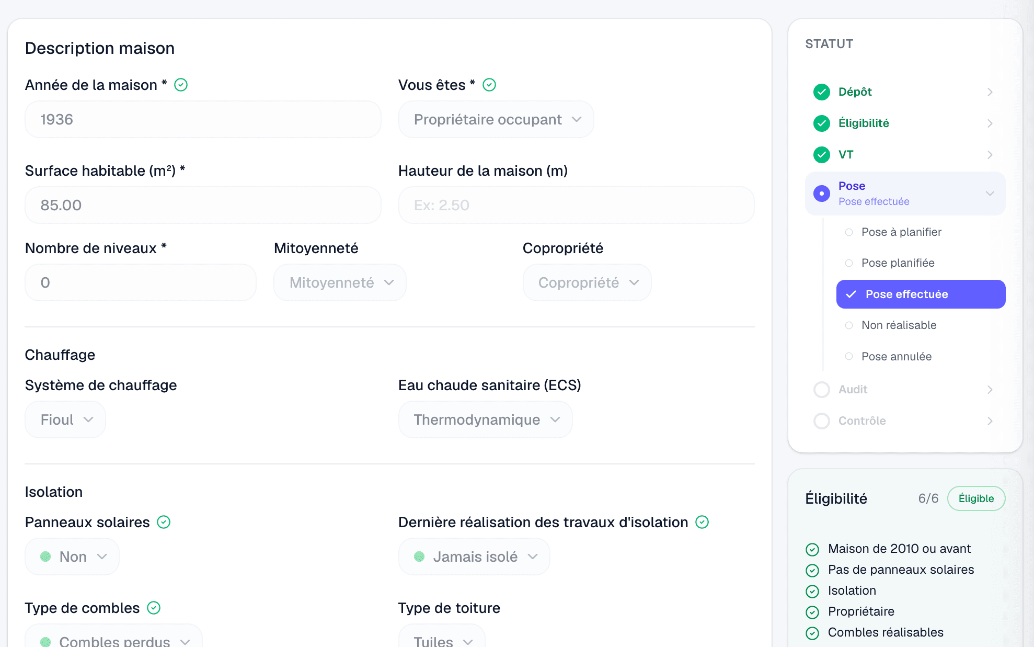Click the check icon beside Combles réalisables

[812, 633]
